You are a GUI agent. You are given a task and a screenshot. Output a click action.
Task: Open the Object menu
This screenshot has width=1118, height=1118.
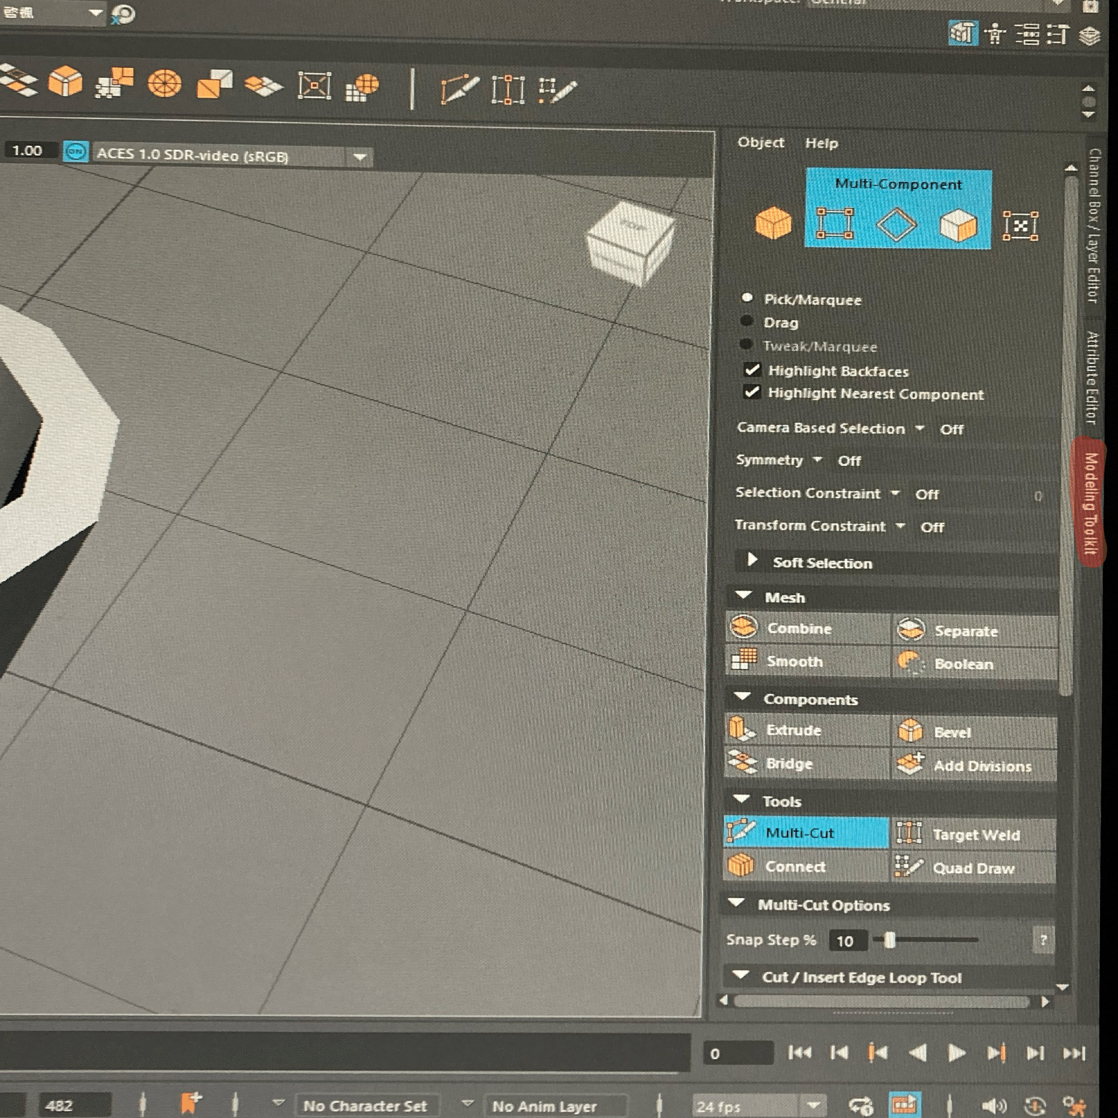coord(760,143)
